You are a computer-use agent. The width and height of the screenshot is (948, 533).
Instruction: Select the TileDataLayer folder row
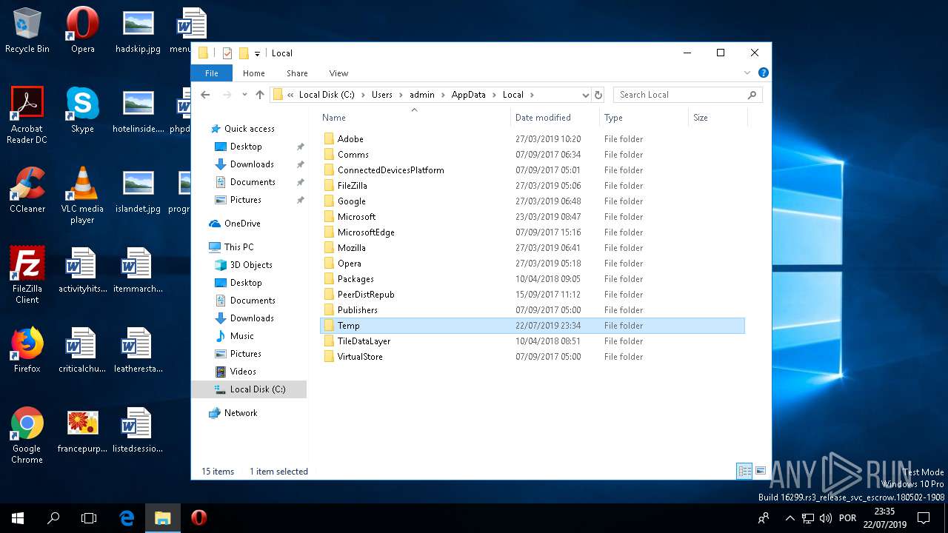[533, 341]
